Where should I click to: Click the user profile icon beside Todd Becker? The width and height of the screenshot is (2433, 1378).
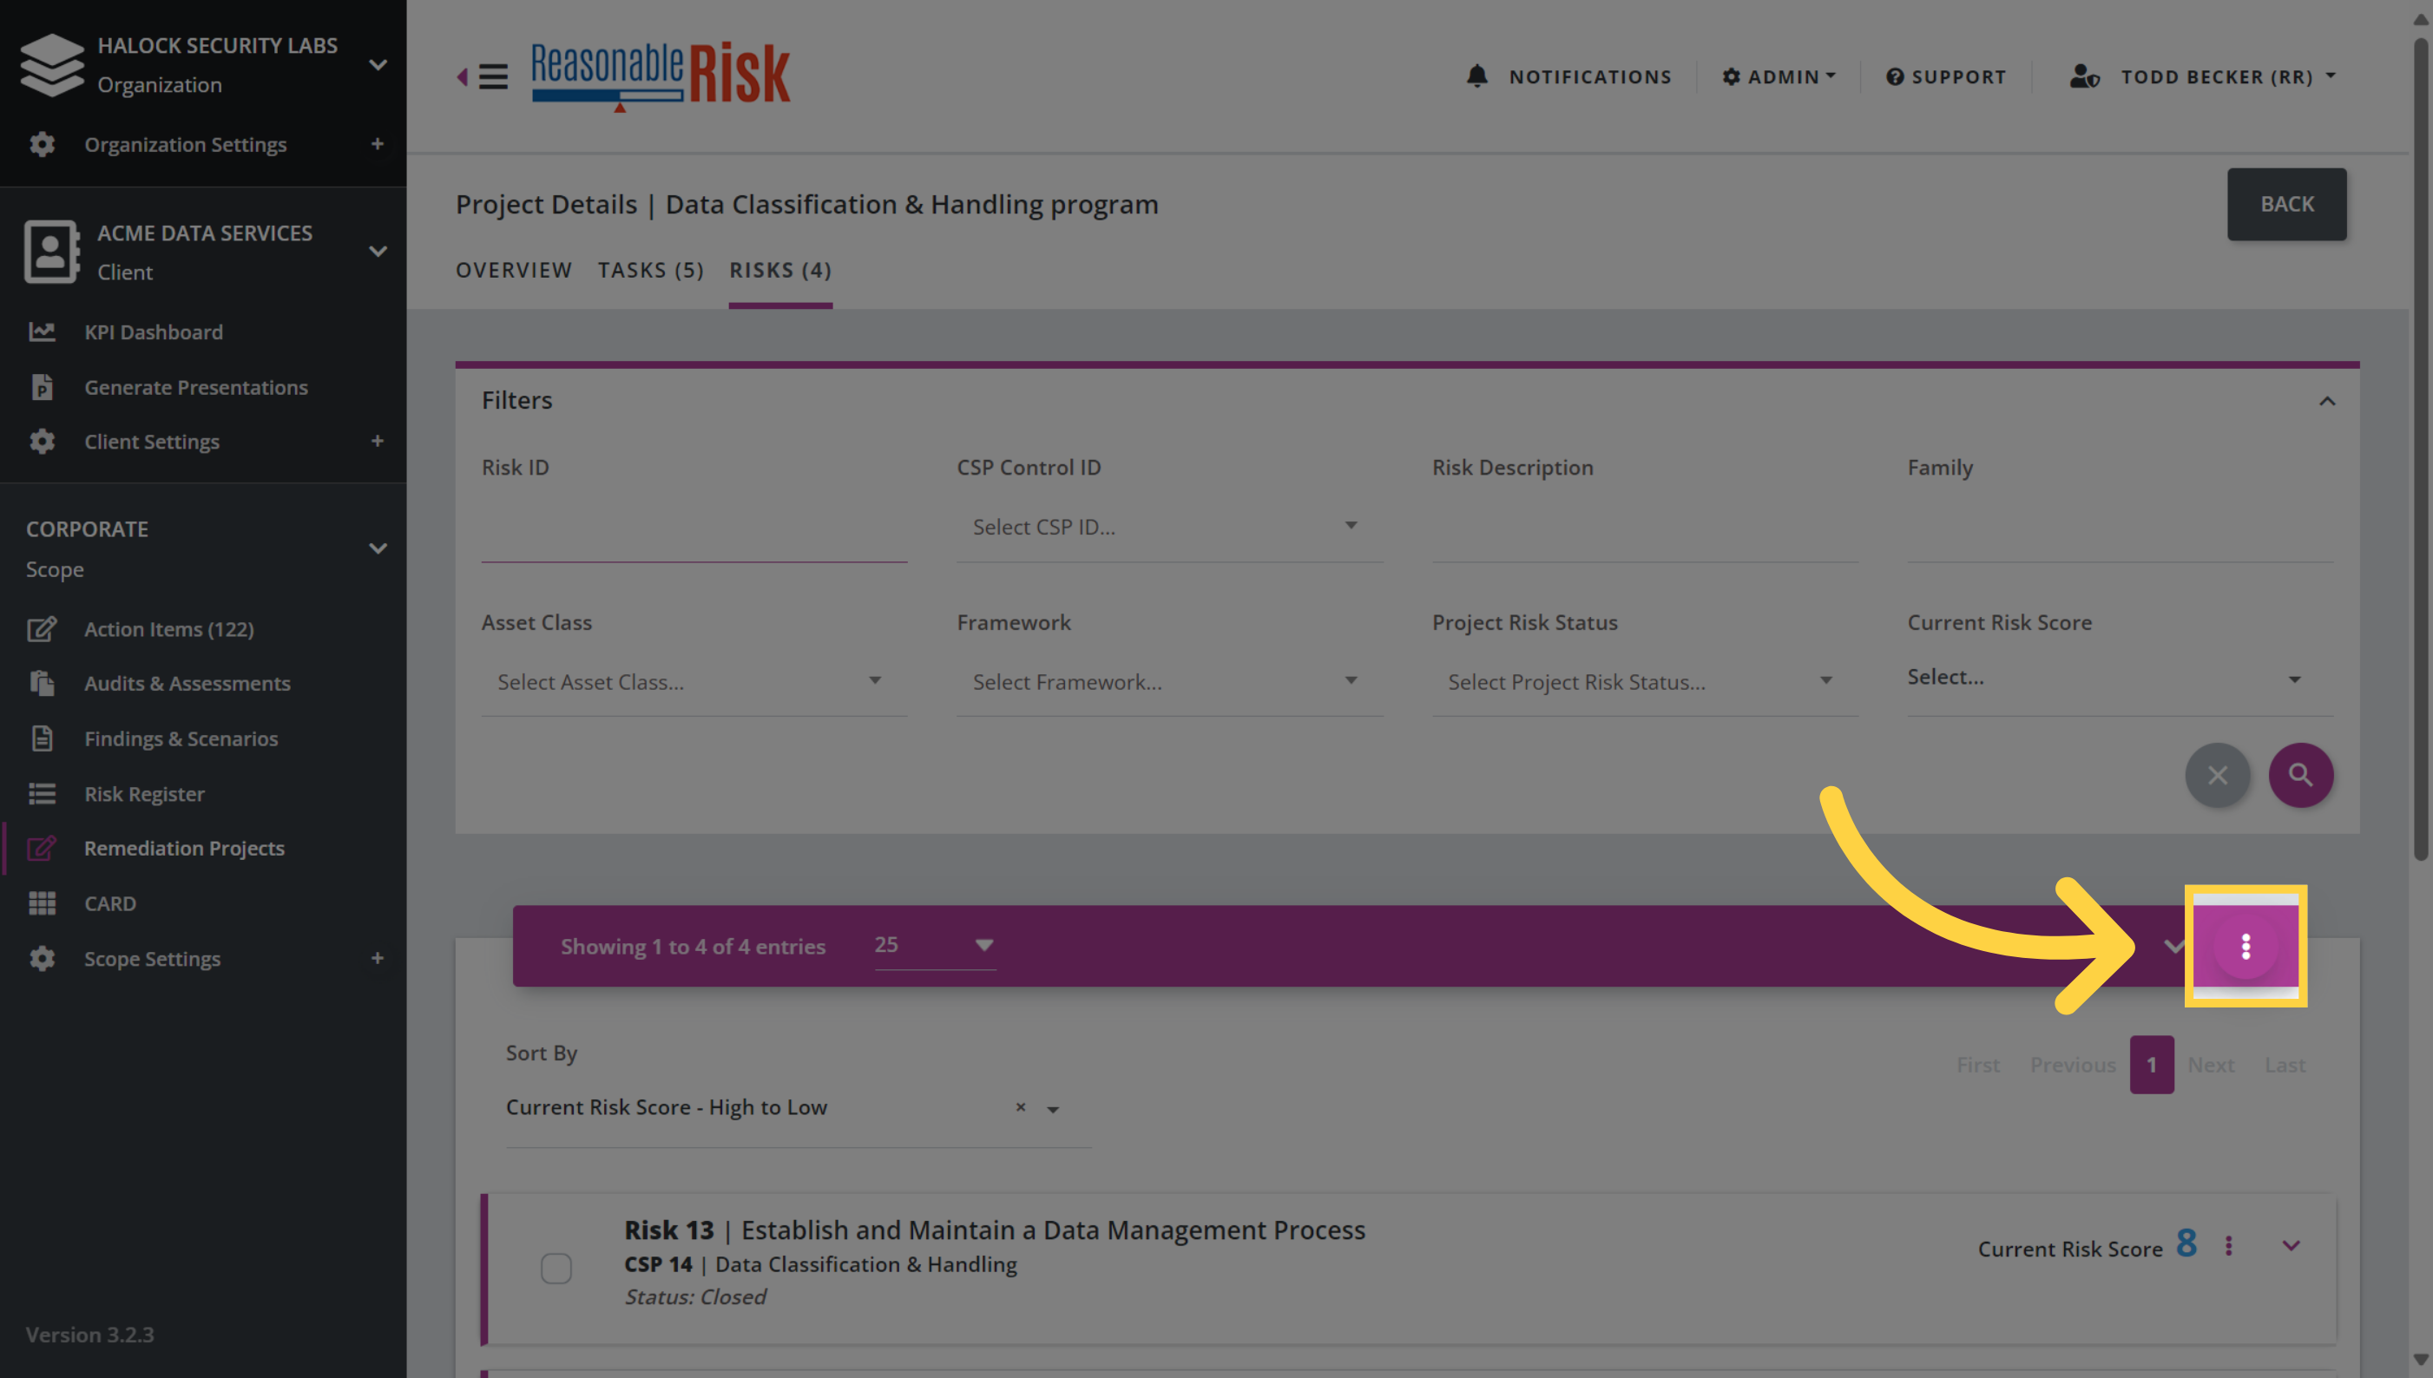click(2084, 75)
